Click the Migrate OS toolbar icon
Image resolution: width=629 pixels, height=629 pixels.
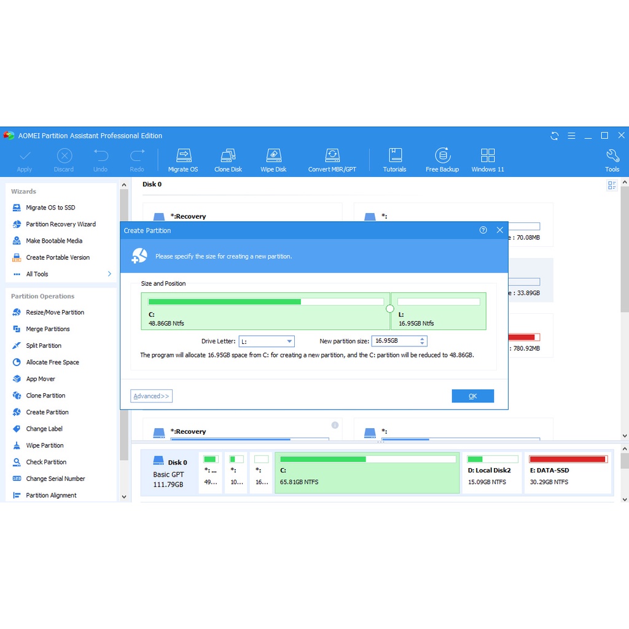(183, 160)
